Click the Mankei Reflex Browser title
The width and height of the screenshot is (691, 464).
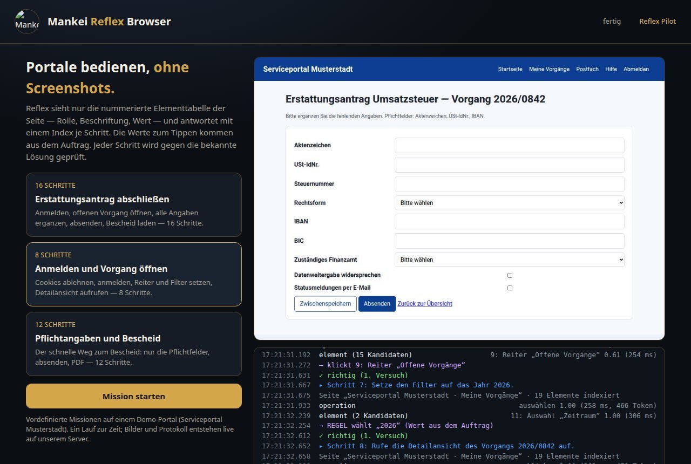tap(109, 22)
